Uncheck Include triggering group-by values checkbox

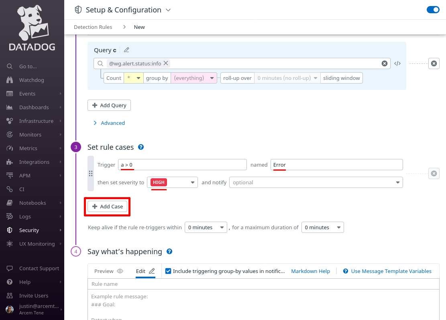click(x=168, y=271)
